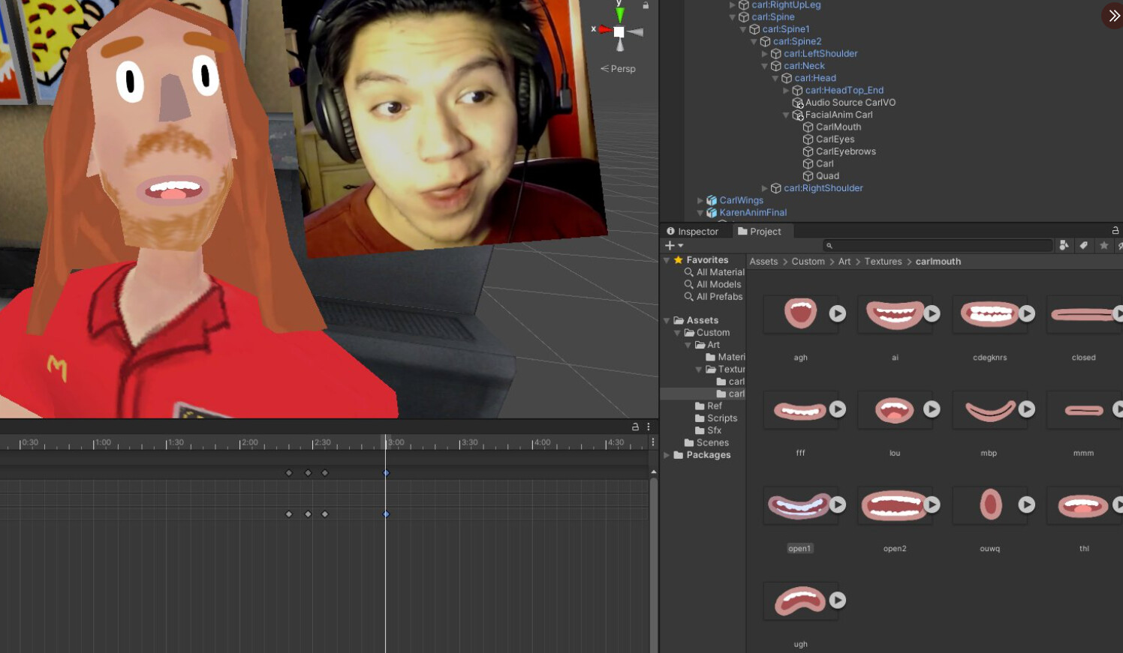Expand the mbp texture sub-assets arrow
This screenshot has width=1123, height=653.
pos(1026,409)
